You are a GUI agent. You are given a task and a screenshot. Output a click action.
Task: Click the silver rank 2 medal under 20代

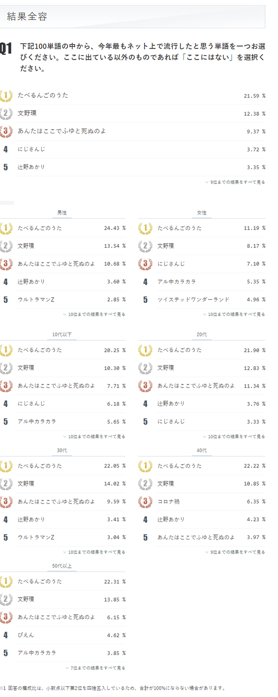coord(145,368)
